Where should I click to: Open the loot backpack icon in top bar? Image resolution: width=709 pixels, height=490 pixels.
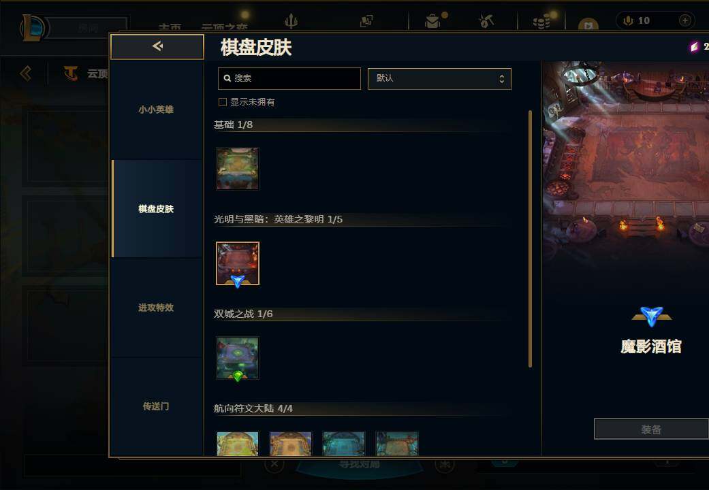point(432,21)
